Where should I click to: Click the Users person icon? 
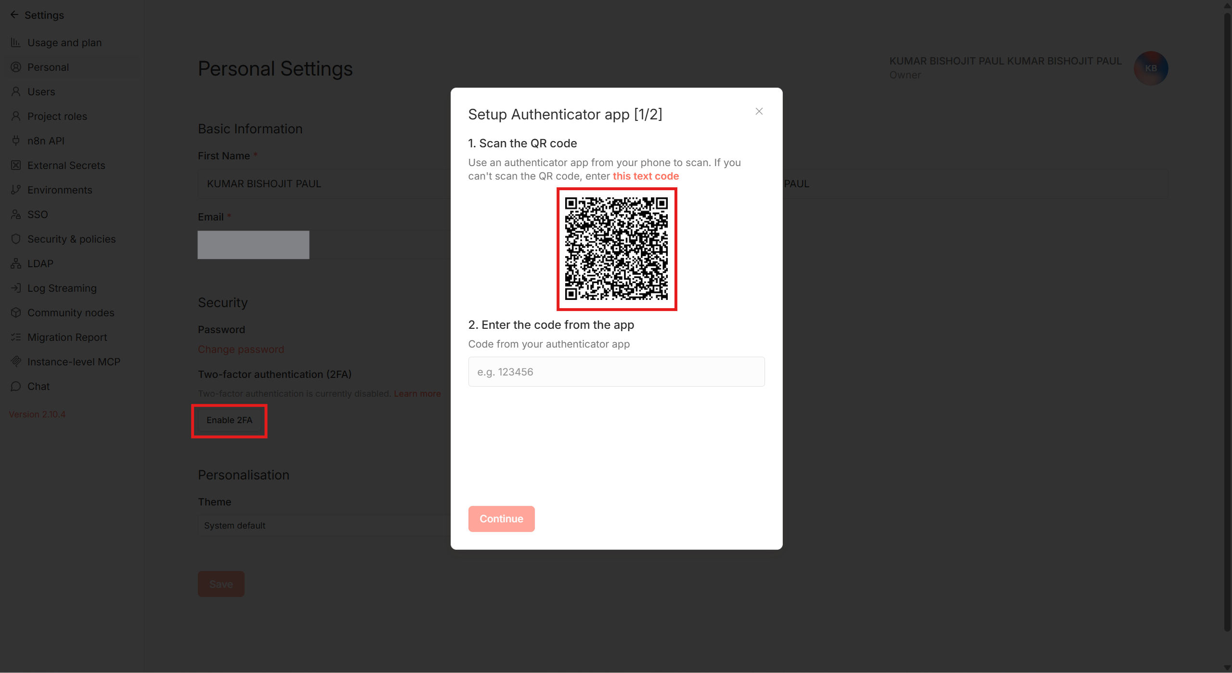(x=16, y=91)
